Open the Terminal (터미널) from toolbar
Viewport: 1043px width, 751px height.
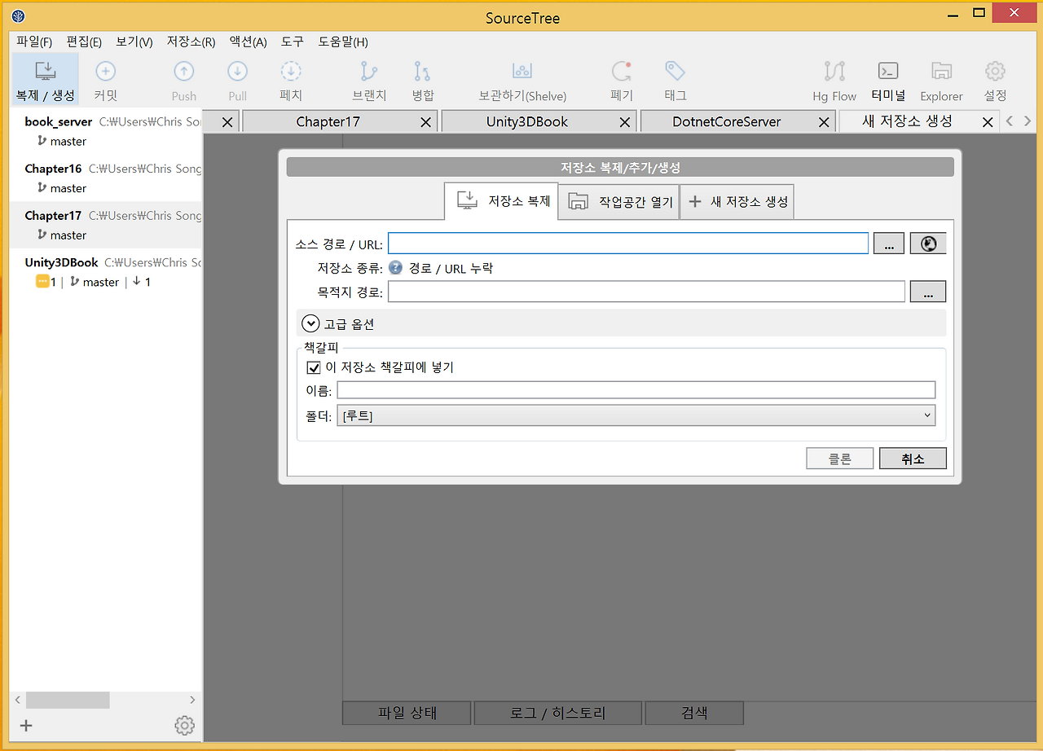point(888,79)
